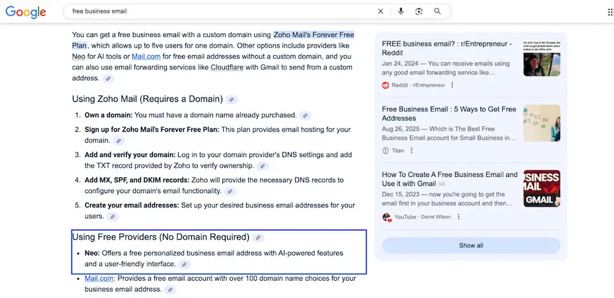Screen dimensions: 614x298
Task: Click link icon after 'verify ownership'
Action: (263, 166)
